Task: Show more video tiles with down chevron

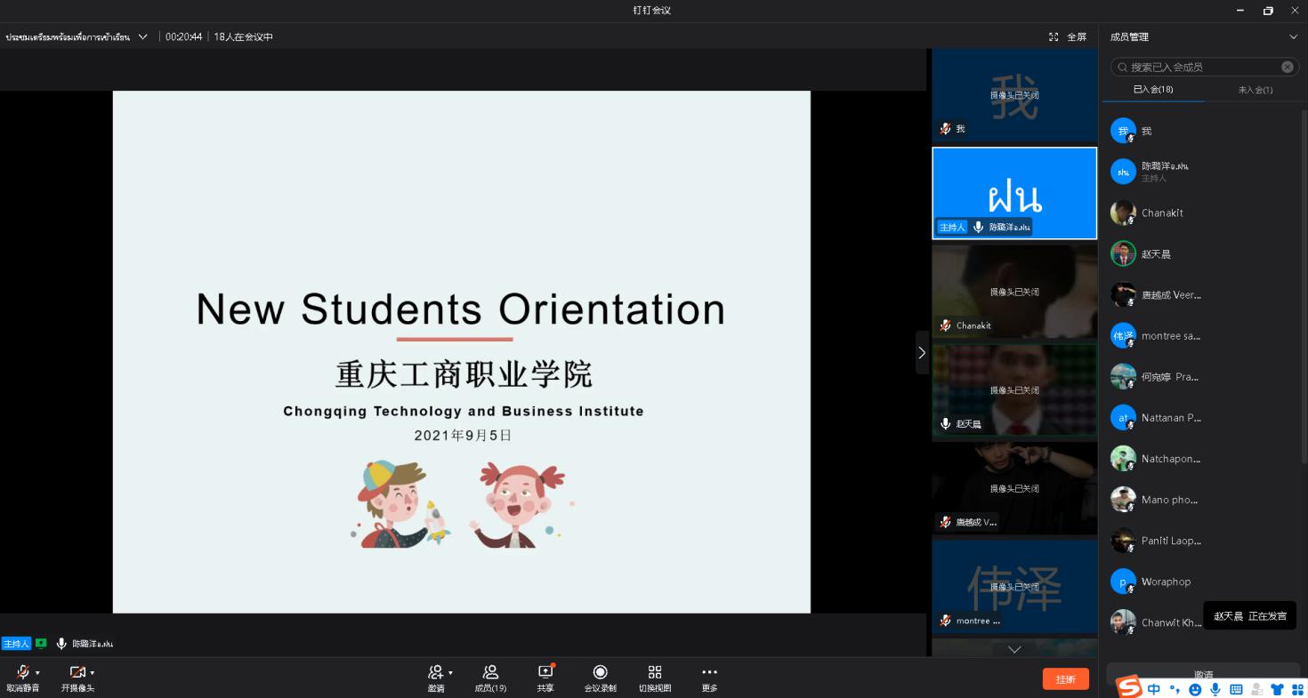Action: click(x=1014, y=650)
